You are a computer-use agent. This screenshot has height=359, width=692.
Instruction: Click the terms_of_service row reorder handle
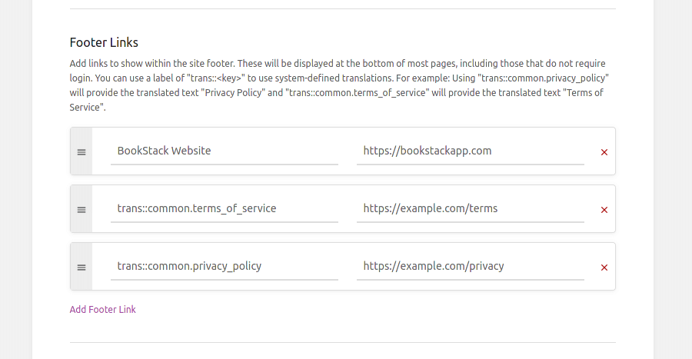click(x=82, y=209)
